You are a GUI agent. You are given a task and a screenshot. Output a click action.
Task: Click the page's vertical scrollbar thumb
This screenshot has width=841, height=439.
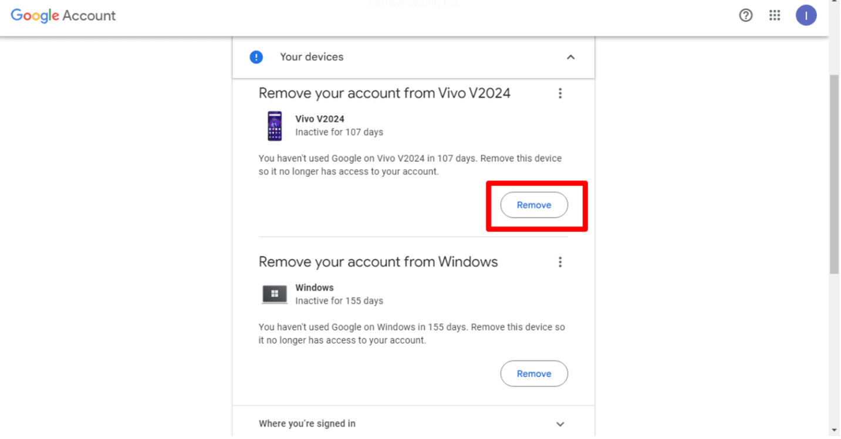[834, 173]
